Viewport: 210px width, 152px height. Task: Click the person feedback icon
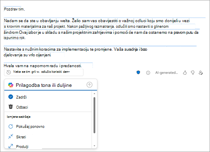tap(201, 73)
